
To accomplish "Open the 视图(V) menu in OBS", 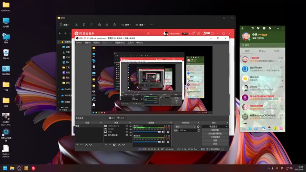I will [96, 42].
